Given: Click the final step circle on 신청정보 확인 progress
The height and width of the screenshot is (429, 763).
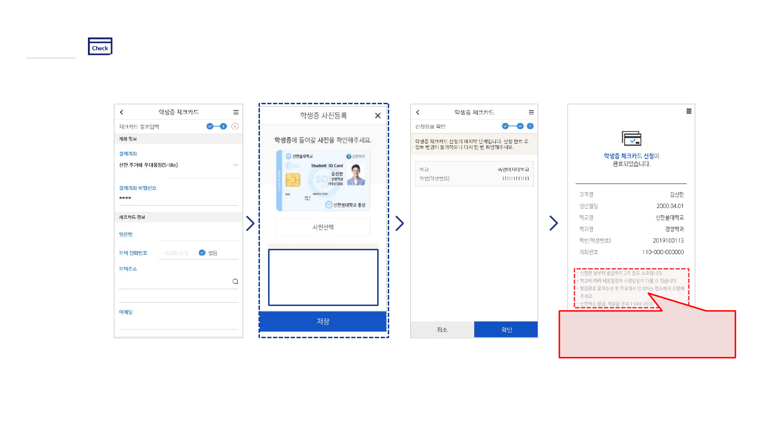Looking at the screenshot, I should pyautogui.click(x=530, y=126).
